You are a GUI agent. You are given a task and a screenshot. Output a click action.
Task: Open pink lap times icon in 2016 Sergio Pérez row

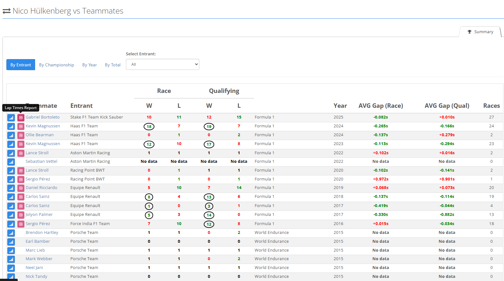(x=21, y=224)
